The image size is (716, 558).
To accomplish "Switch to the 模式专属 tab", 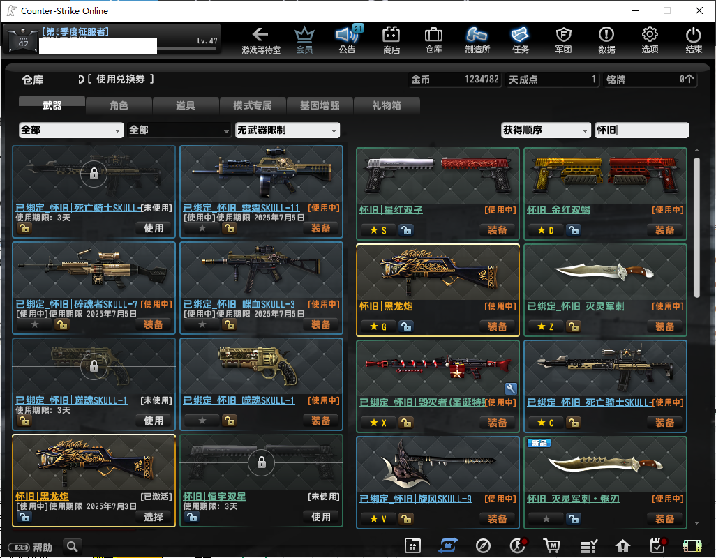I will point(253,105).
